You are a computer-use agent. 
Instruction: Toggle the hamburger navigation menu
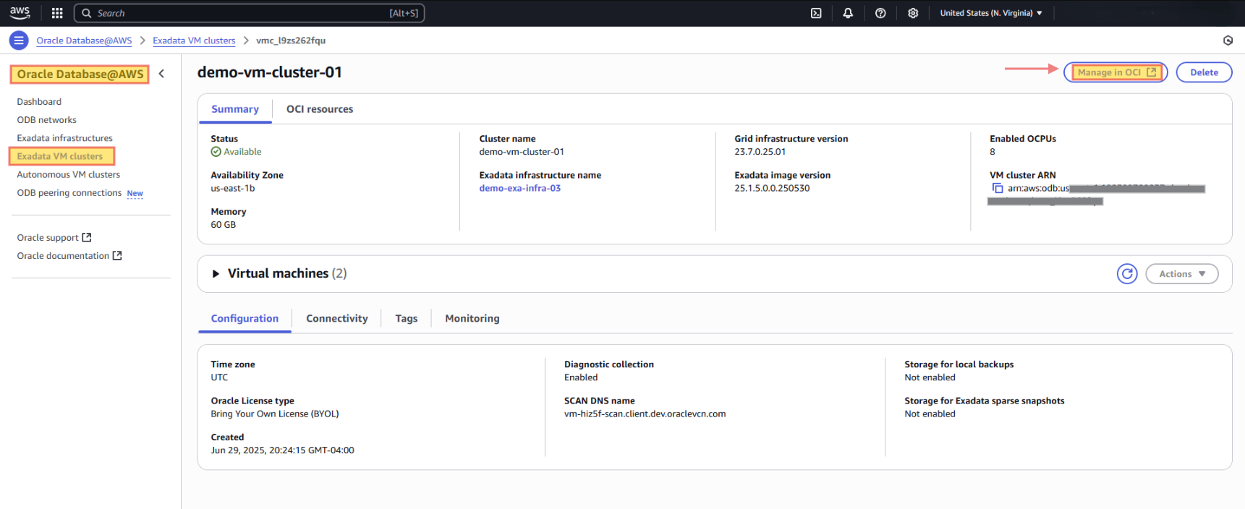pyautogui.click(x=19, y=40)
